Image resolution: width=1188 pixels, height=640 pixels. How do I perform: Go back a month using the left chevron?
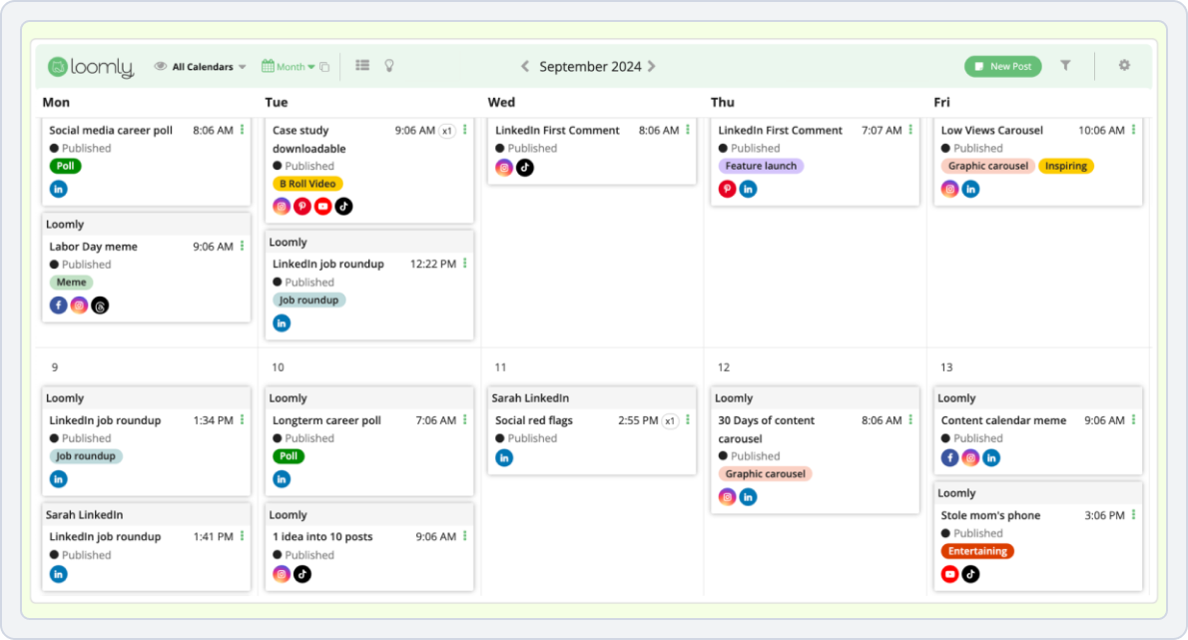(524, 66)
